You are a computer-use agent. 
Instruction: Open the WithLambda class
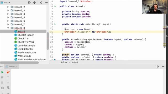(24, 56)
